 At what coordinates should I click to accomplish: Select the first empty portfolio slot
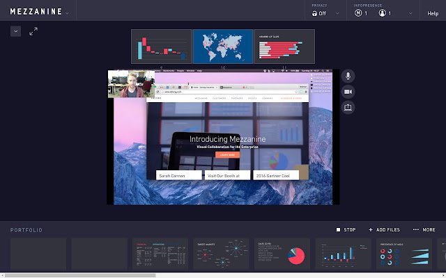[x=38, y=254]
